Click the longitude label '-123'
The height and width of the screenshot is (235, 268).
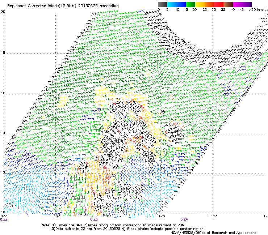[x=213, y=216]
